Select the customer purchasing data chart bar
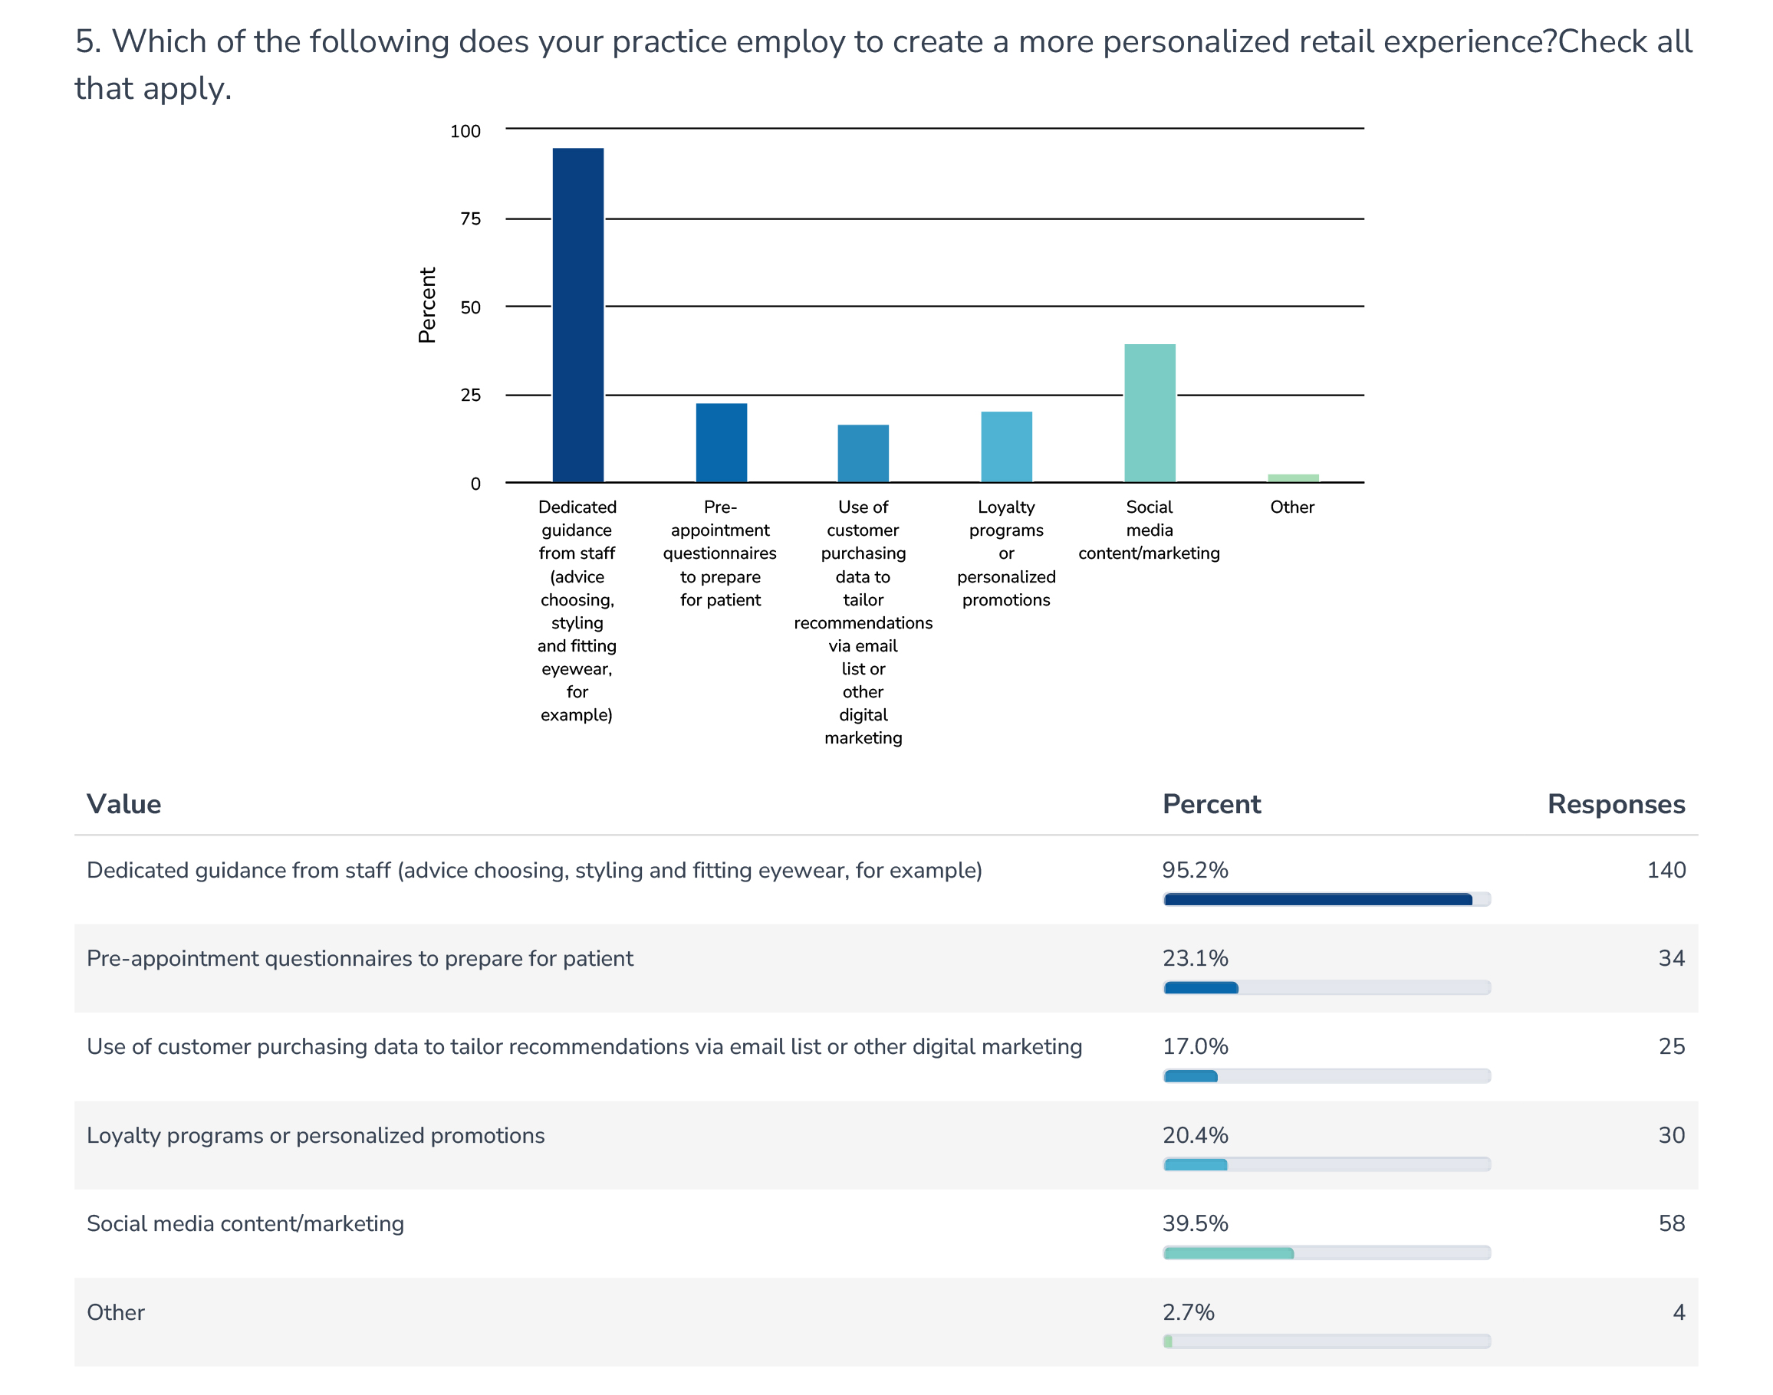 point(863,452)
